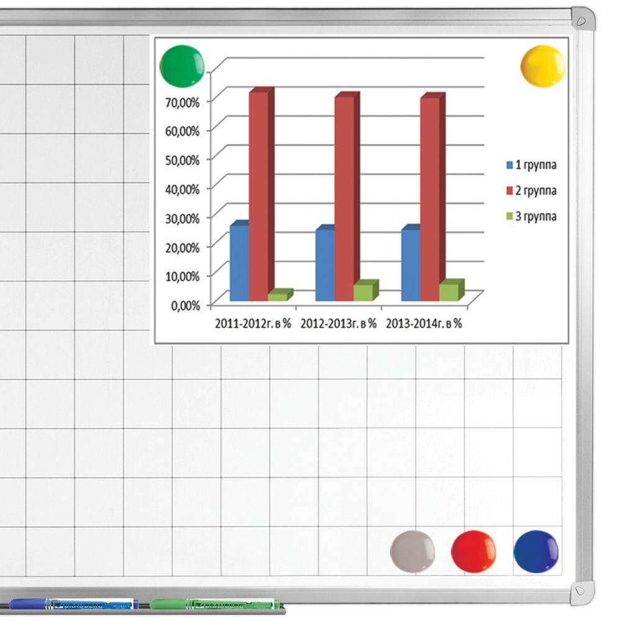Select the red magnet on the board
Screen dimensions: 621x621
(473, 551)
